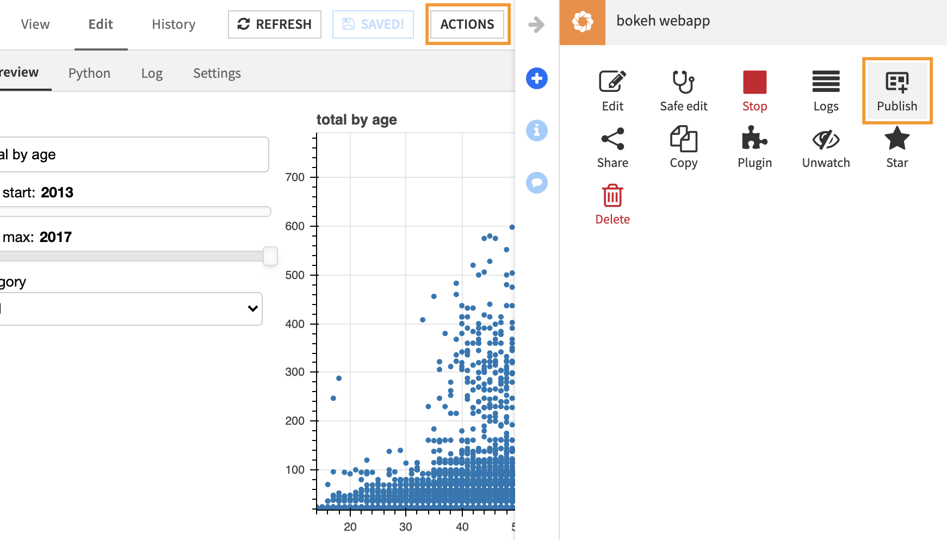Start Safe edit with the stethoscope icon
The width and height of the screenshot is (947, 540).
(x=684, y=91)
